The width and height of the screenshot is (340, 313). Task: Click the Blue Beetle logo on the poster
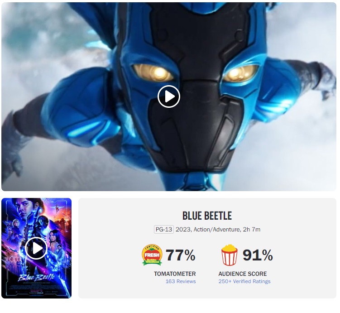point(36,277)
